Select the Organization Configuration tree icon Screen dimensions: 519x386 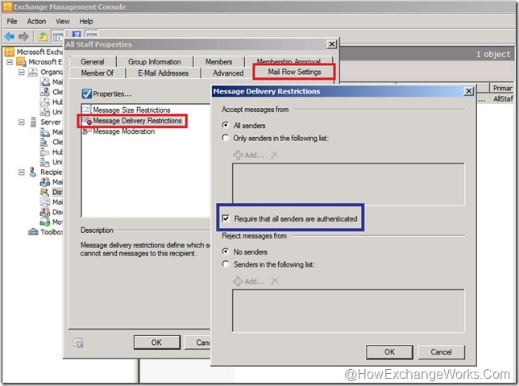(x=33, y=72)
